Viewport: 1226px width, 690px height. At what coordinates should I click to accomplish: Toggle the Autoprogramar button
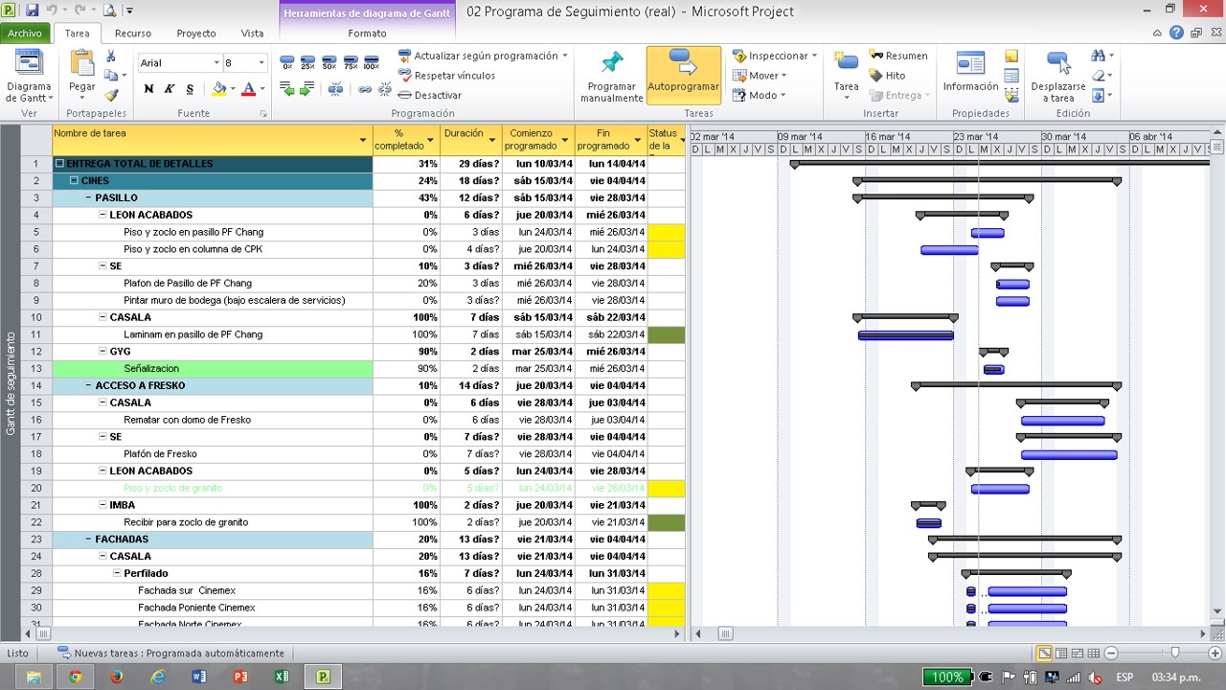coord(683,77)
